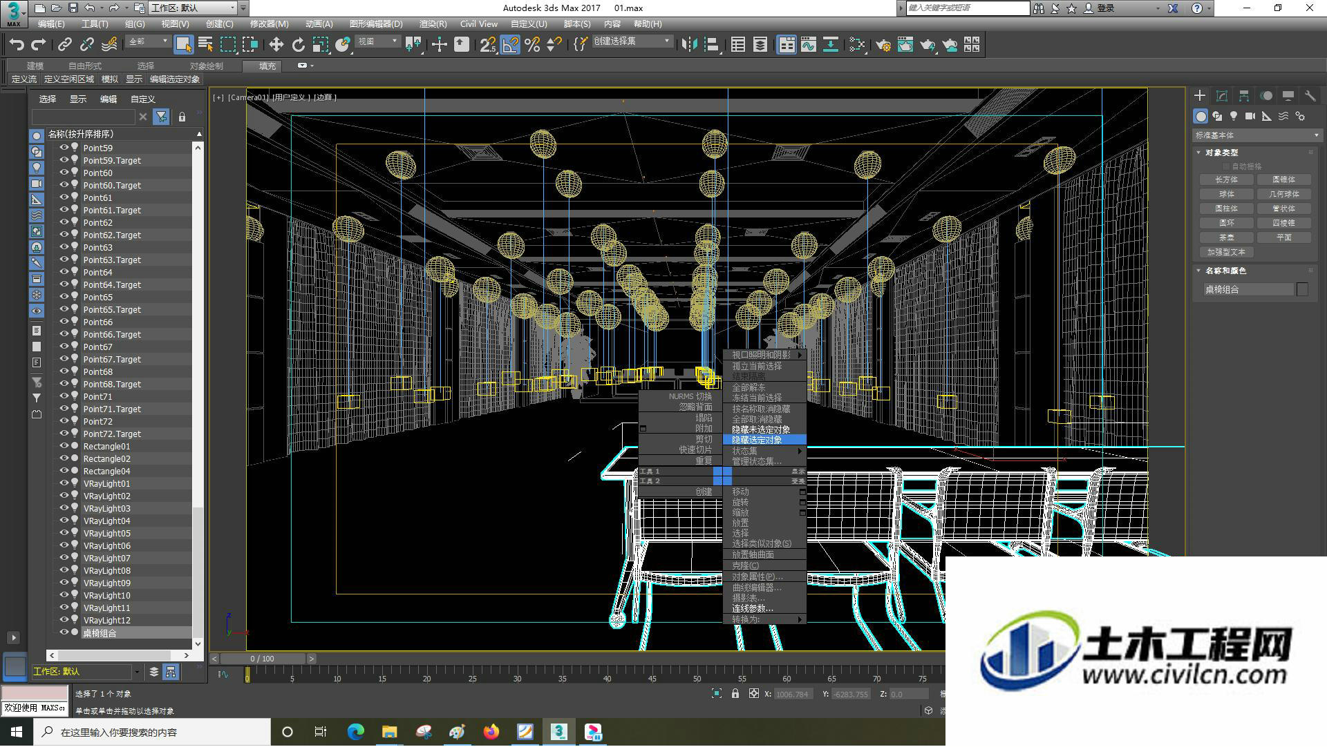Open the 全部 selection filter dropdown
The height and width of the screenshot is (747, 1327).
(148, 42)
